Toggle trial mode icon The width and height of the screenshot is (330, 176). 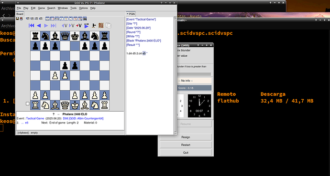[x=94, y=26]
